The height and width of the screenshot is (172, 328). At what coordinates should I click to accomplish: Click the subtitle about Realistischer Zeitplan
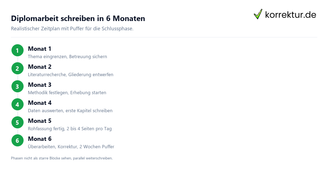pos(72,29)
